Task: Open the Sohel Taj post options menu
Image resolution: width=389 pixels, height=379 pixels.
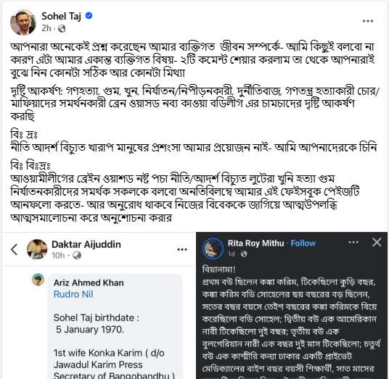Action: pos(368,21)
